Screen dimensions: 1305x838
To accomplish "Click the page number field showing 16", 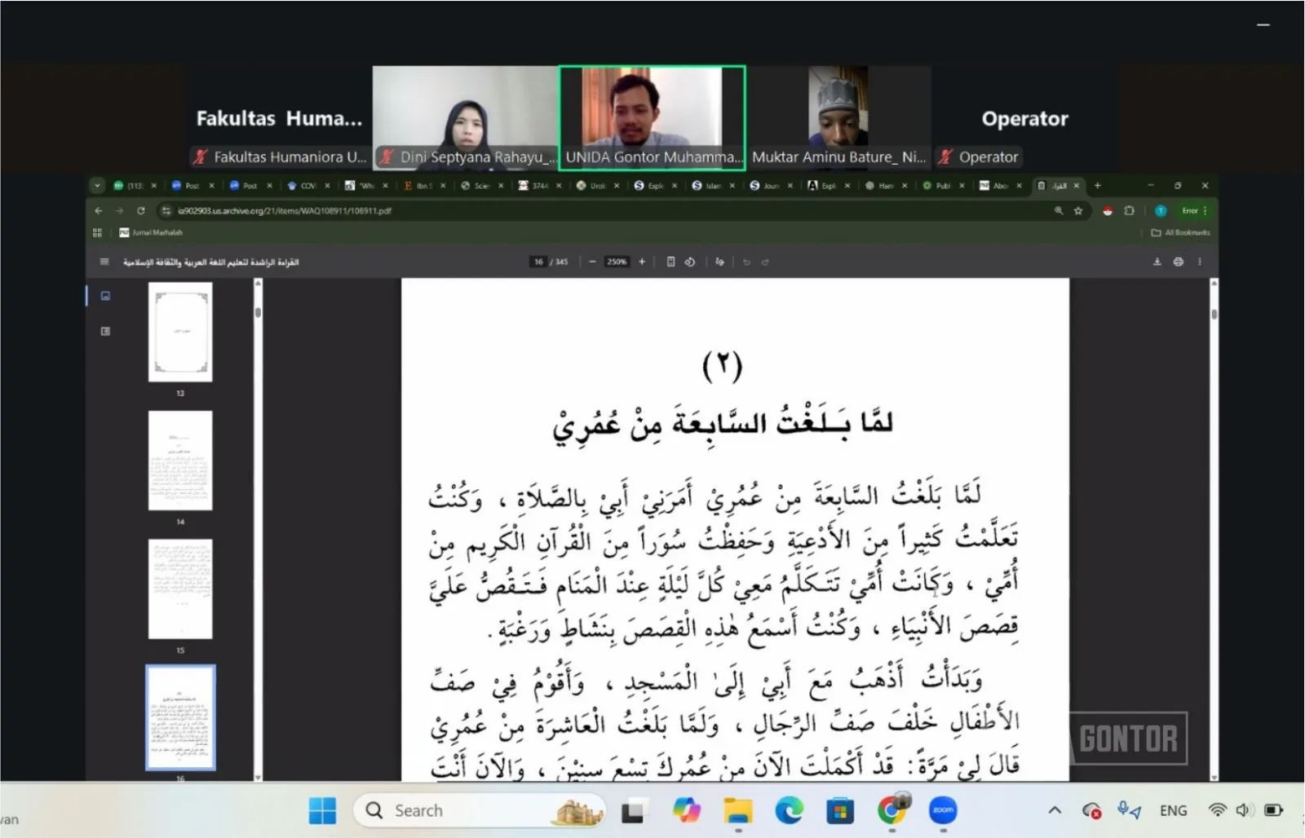I will click(538, 262).
